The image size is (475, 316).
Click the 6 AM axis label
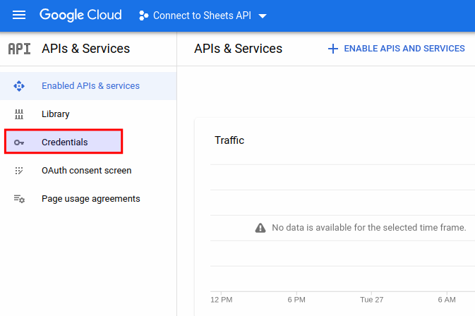coord(447,300)
